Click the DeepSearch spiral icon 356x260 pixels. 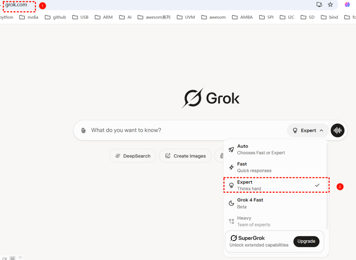click(118, 156)
